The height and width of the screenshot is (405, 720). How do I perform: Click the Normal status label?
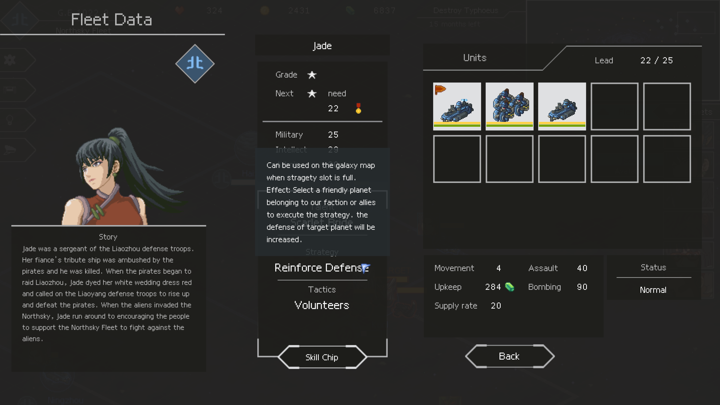tap(653, 290)
